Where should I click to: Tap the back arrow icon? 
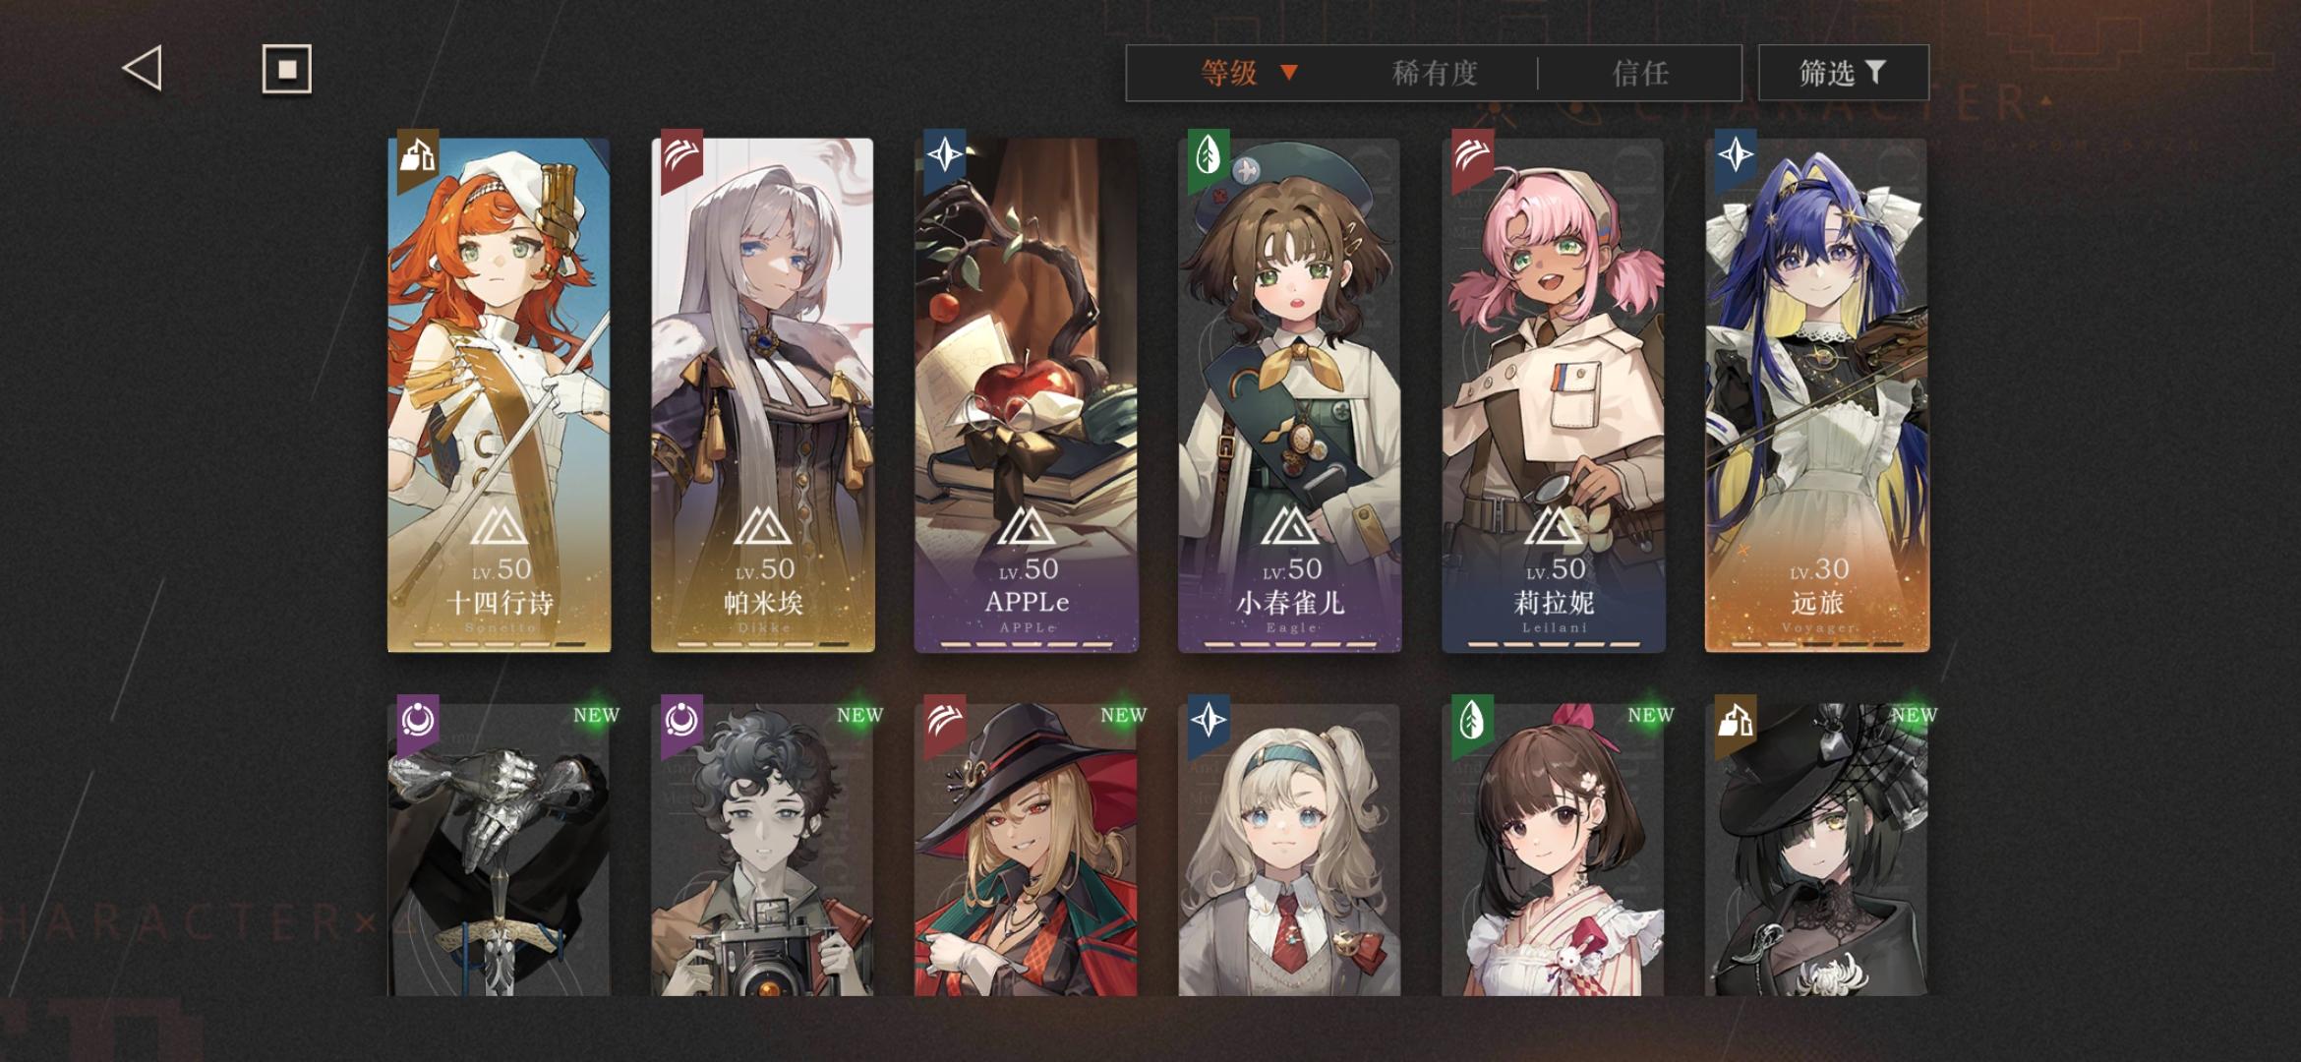coord(142,69)
